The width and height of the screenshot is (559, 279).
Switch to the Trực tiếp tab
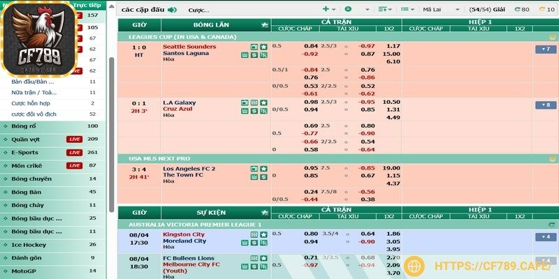pyautogui.click(x=87, y=6)
